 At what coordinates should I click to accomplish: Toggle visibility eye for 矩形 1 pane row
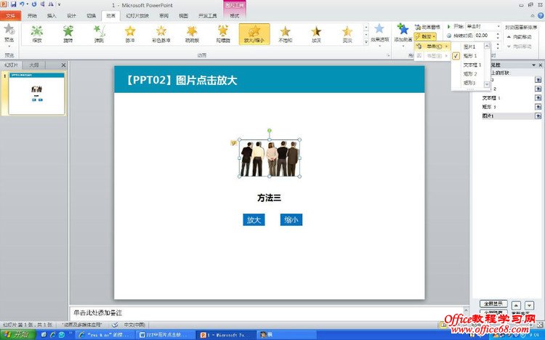(538, 107)
